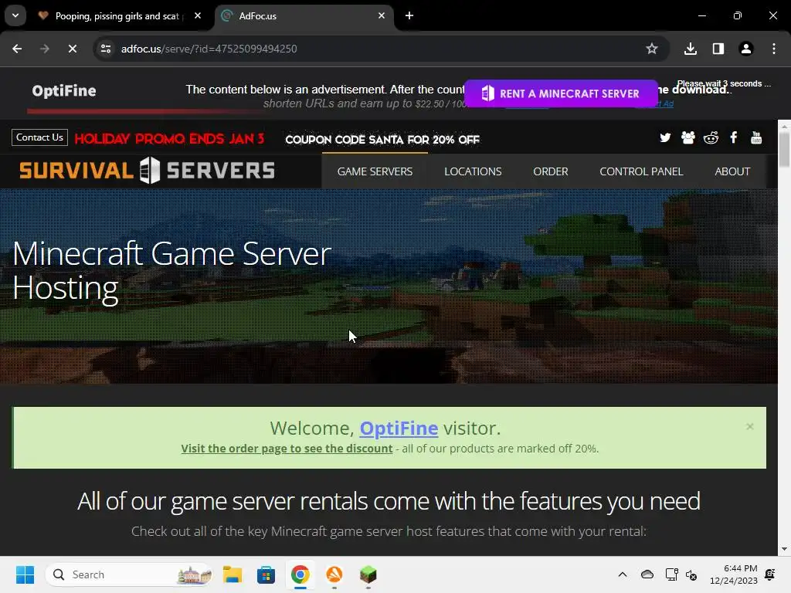The image size is (791, 593).
Task: Open the Locations menu item
Action: pos(473,171)
